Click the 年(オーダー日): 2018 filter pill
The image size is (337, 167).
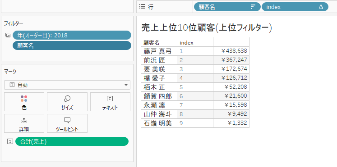click(72, 35)
